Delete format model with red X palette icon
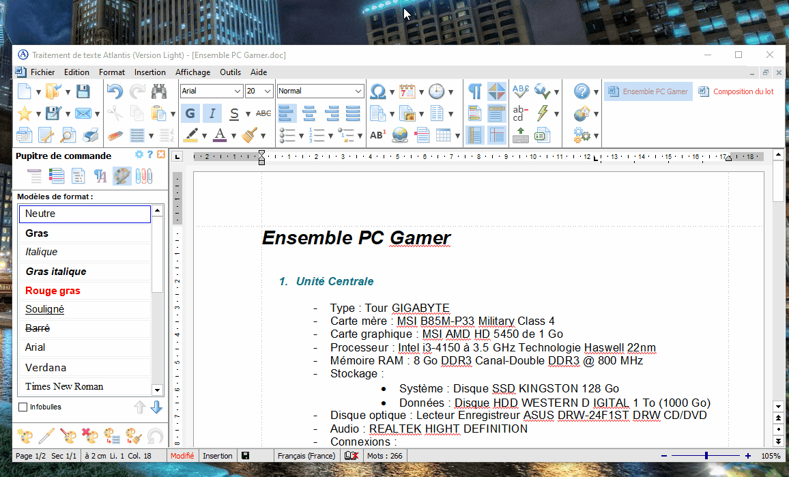Viewport: 789px width, 477px height. click(89, 436)
